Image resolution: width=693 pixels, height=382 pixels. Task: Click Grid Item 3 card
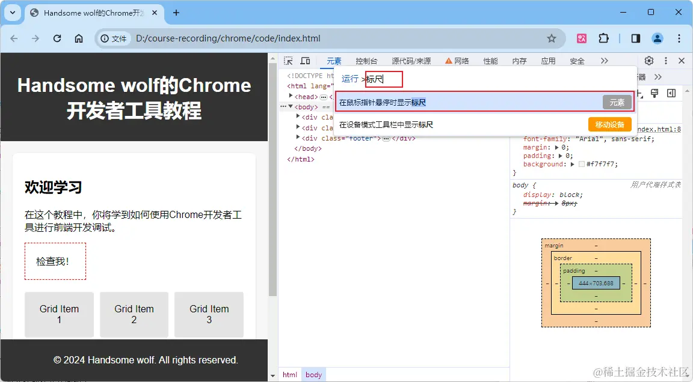tap(209, 314)
